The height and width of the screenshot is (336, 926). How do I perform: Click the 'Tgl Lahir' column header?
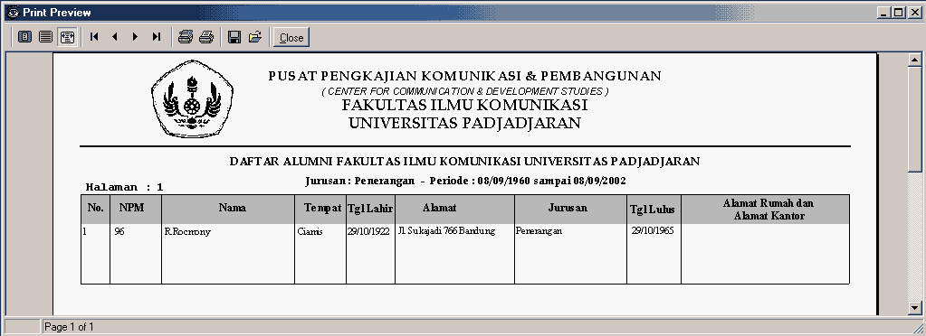point(370,209)
